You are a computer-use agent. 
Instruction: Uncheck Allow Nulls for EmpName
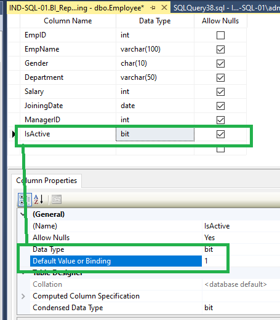(220, 49)
